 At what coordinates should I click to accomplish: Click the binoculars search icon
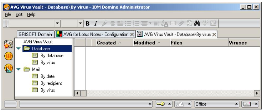point(197,24)
